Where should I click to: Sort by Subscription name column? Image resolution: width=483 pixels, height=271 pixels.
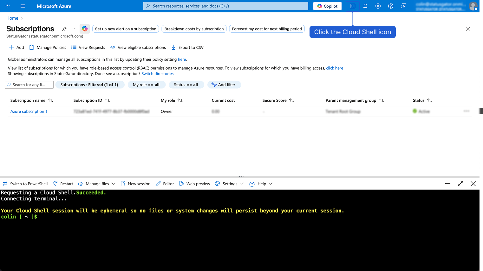32,100
